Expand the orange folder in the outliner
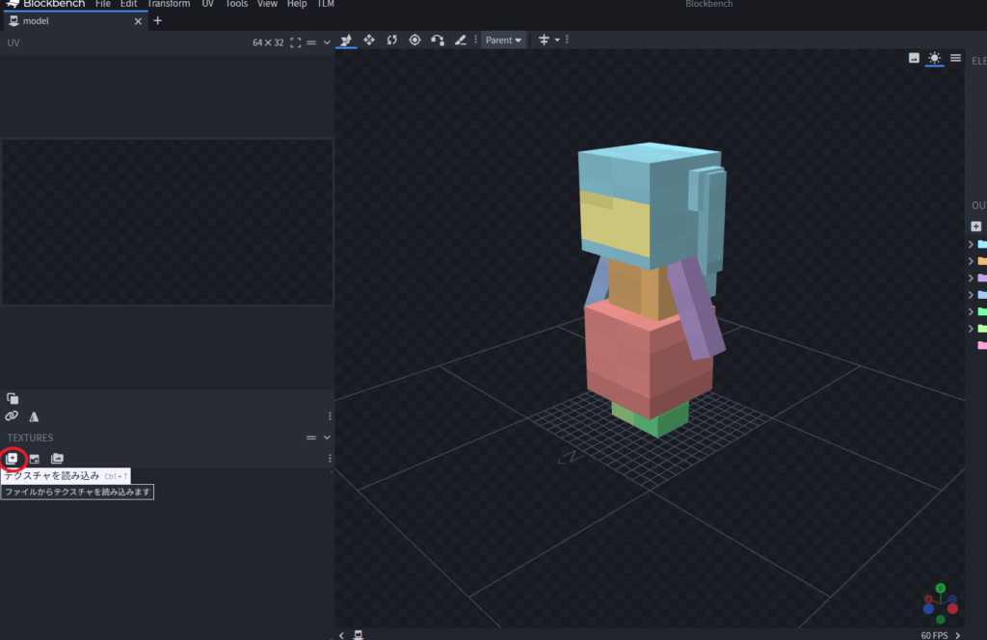The image size is (987, 640). (x=971, y=261)
